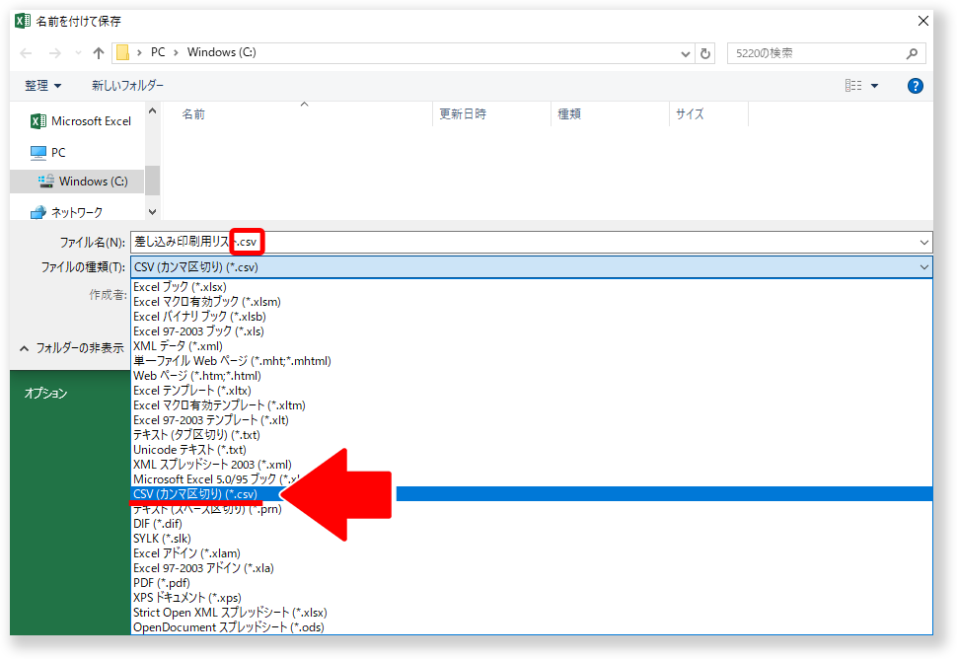Click 新しいフォルダー button
The image size is (957, 659).
pyautogui.click(x=127, y=86)
